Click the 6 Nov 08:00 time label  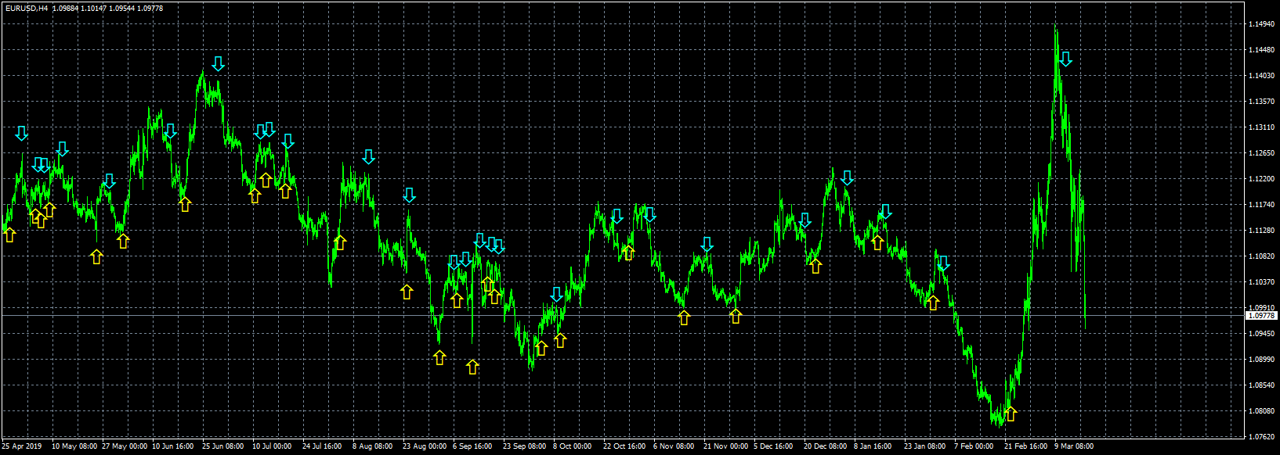pyautogui.click(x=674, y=446)
